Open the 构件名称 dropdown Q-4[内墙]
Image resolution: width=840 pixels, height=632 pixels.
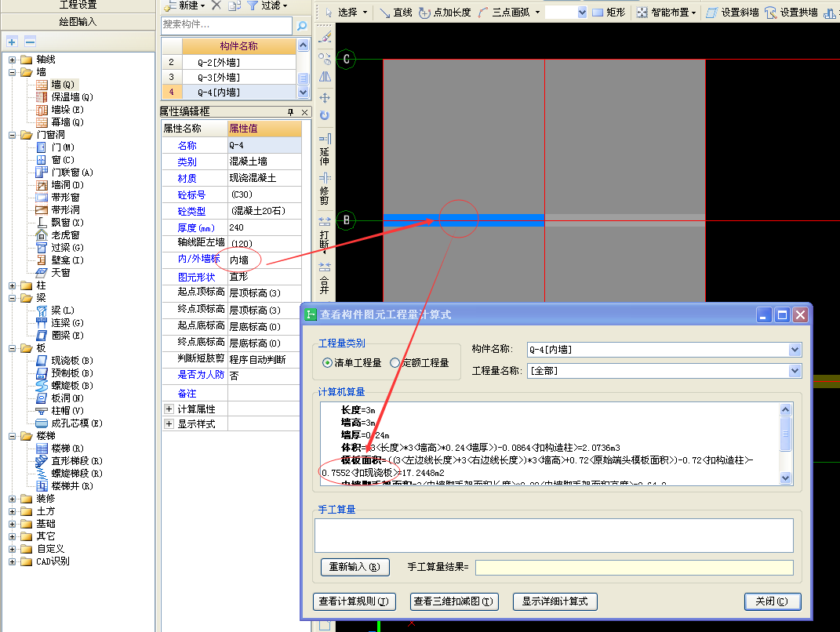point(795,350)
